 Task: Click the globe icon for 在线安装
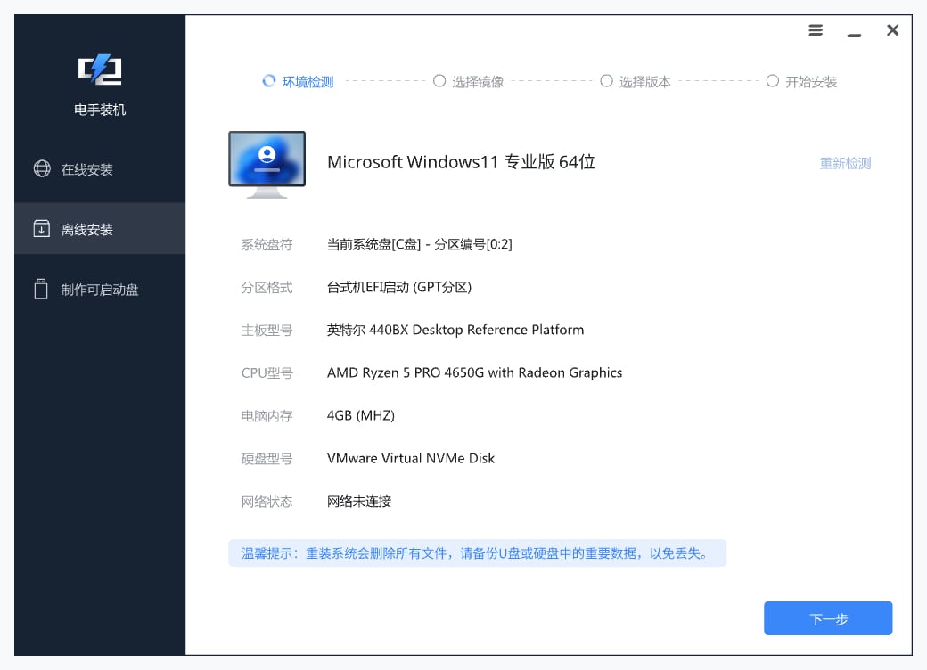(42, 168)
